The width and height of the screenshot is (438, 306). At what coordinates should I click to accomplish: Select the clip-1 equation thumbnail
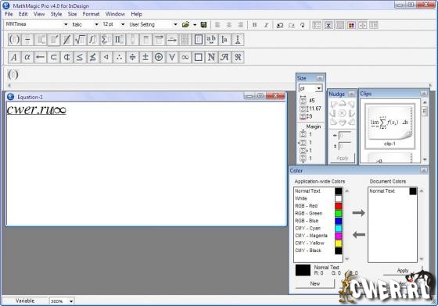(x=390, y=126)
